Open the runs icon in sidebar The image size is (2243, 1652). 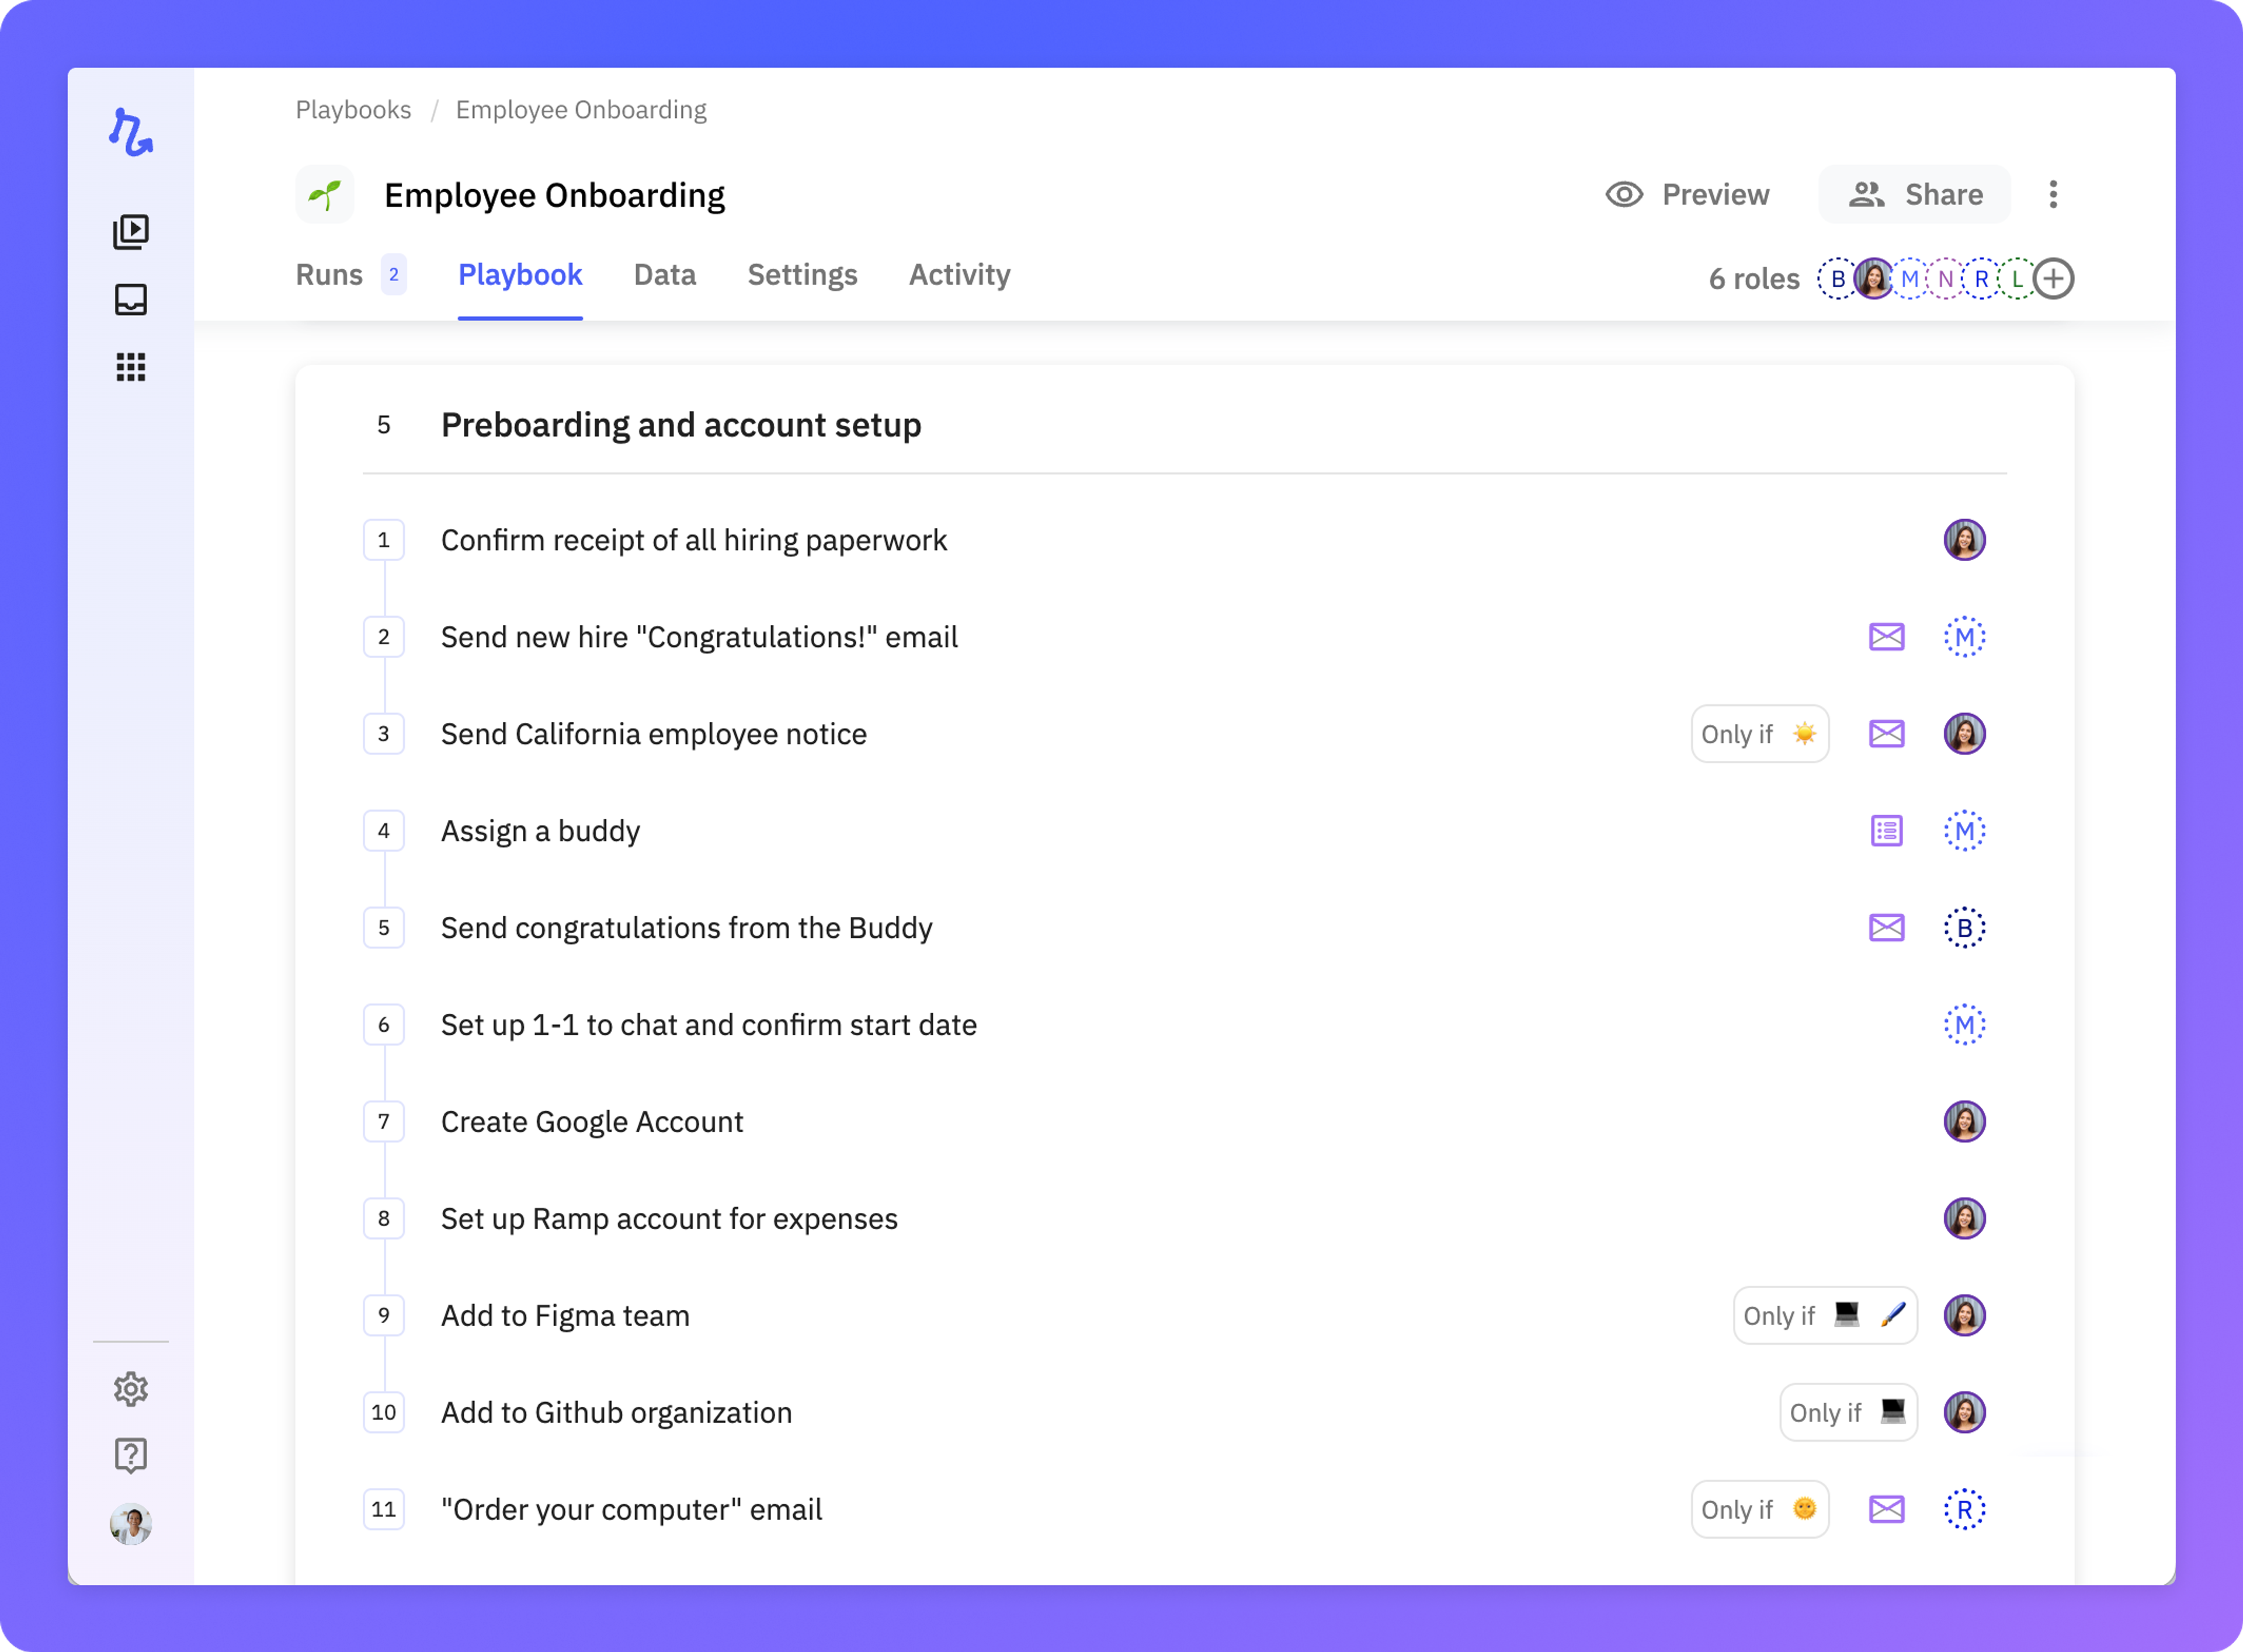tap(131, 232)
